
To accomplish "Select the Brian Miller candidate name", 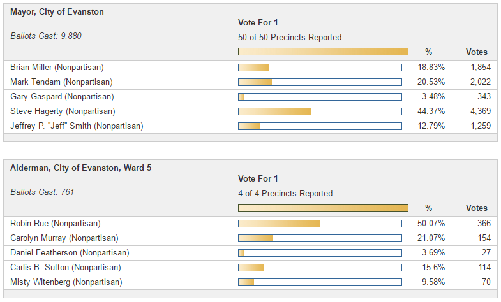I will 57,68.
